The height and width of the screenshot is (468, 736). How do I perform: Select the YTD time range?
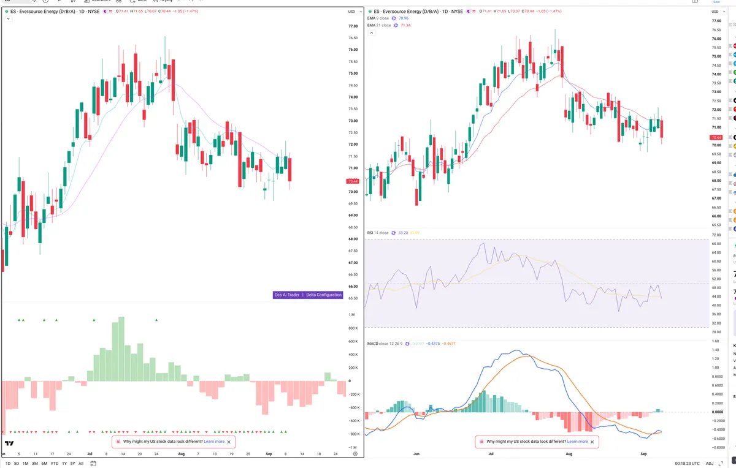coord(55,464)
